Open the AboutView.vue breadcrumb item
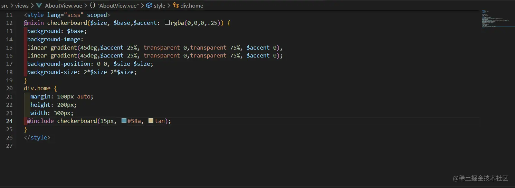 coord(63,6)
